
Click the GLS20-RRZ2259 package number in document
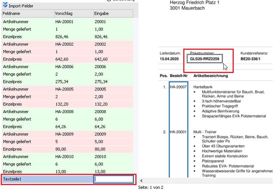(205, 58)
